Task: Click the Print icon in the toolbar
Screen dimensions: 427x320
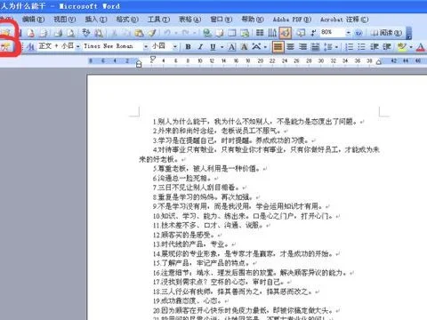Action: point(58,33)
